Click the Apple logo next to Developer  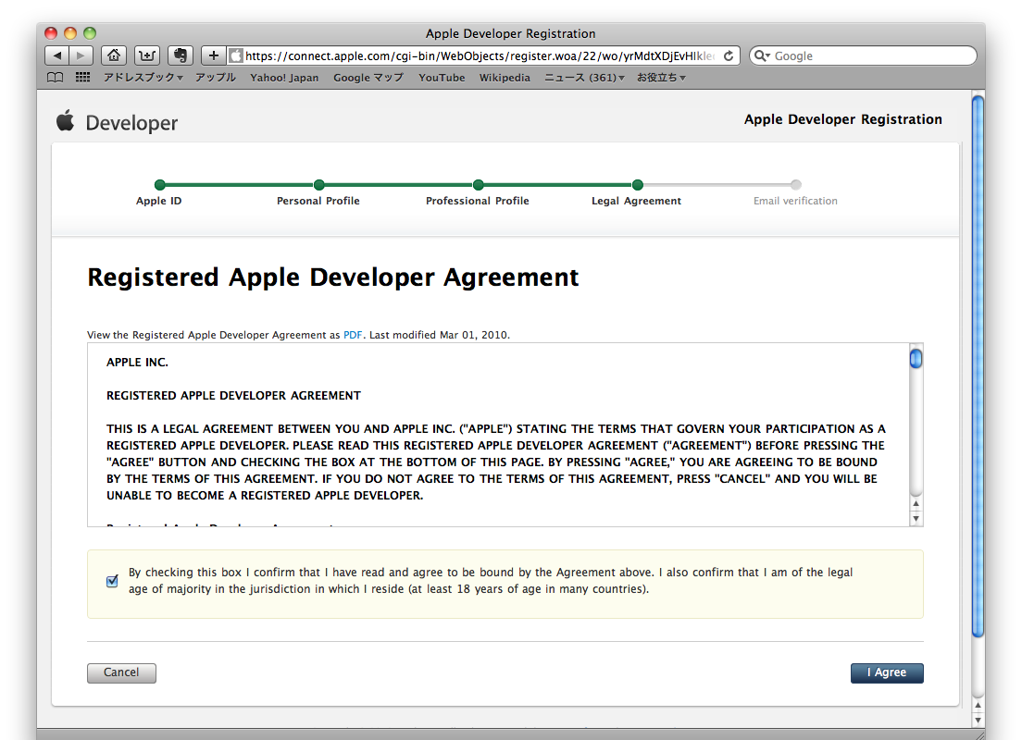coord(65,121)
